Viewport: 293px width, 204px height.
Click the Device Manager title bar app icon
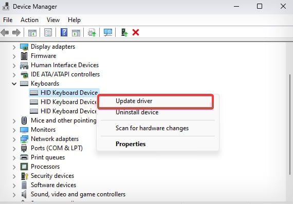pos(6,6)
